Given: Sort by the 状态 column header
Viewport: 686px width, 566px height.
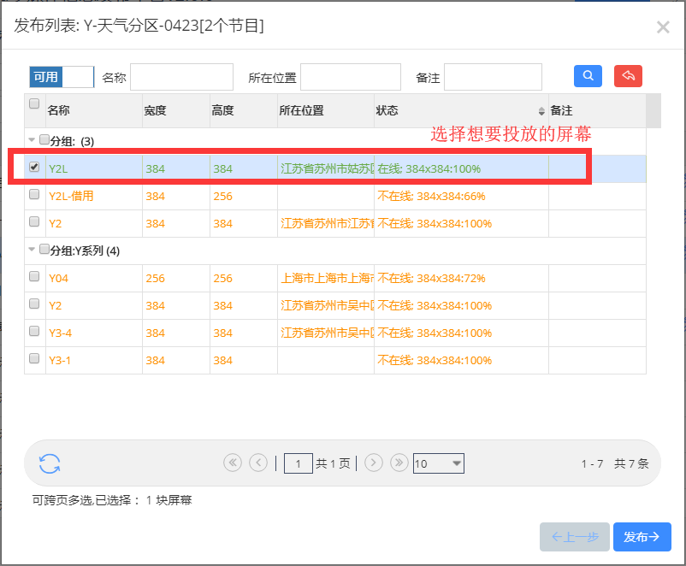Looking at the screenshot, I should (460, 111).
